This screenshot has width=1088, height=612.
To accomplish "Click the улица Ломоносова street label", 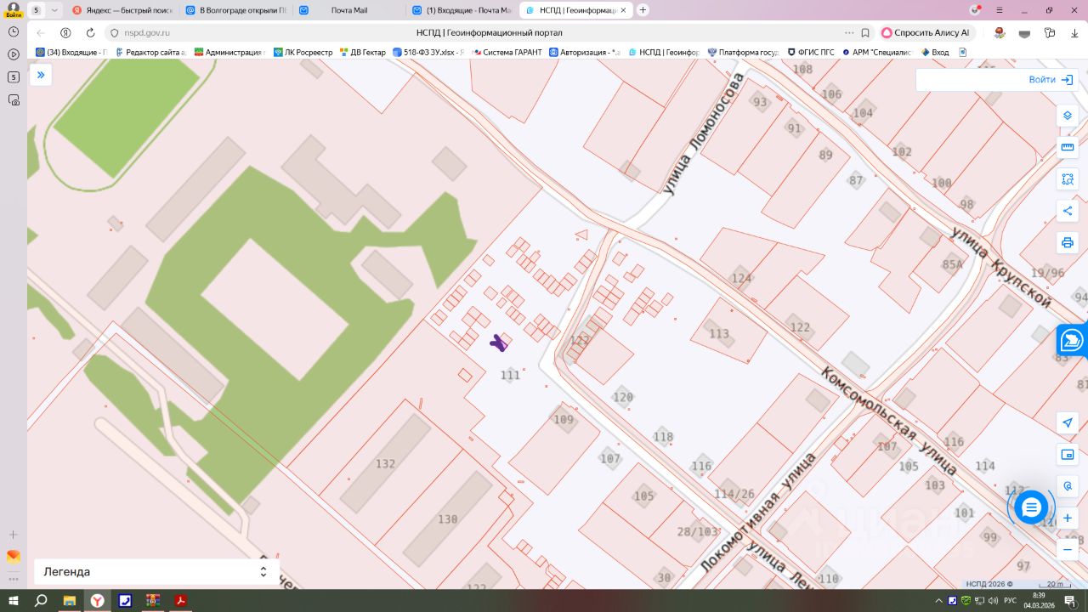I will coord(703,133).
